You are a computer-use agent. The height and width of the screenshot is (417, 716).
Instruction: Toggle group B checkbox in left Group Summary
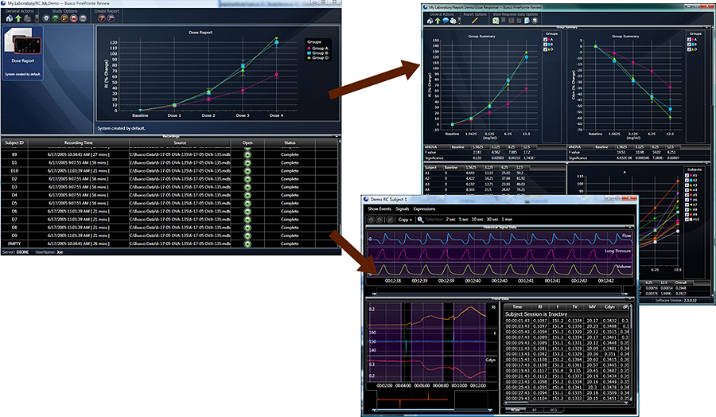tap(545, 45)
